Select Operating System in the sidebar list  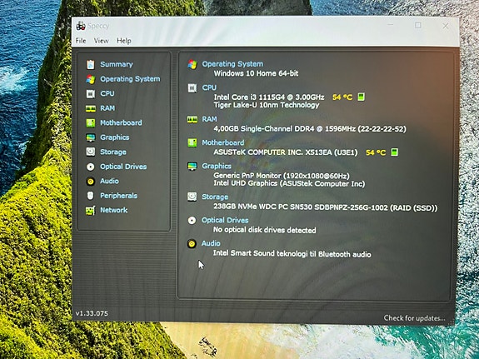(x=130, y=79)
